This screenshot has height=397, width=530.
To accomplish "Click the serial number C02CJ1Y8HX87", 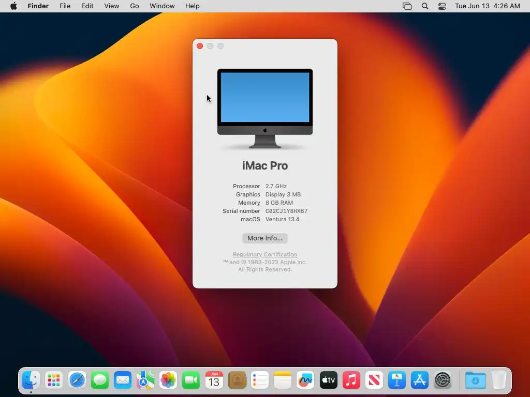I will 286,211.
